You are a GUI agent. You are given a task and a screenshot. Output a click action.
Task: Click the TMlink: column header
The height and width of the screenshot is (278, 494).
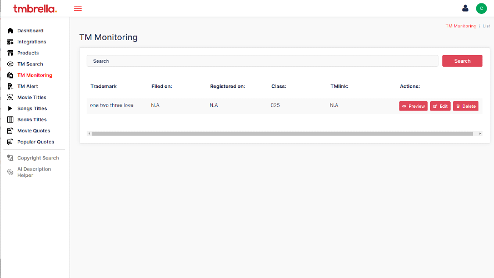coord(340,86)
